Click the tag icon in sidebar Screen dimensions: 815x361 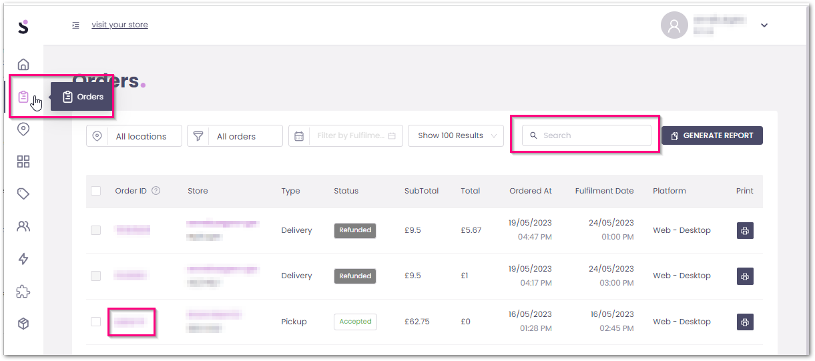pyautogui.click(x=23, y=194)
